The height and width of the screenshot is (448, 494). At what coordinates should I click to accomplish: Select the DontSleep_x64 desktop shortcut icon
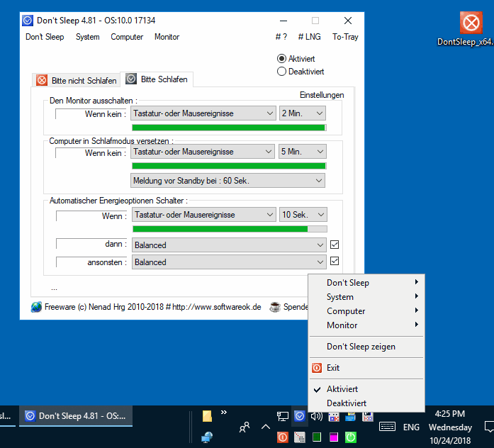(471, 23)
